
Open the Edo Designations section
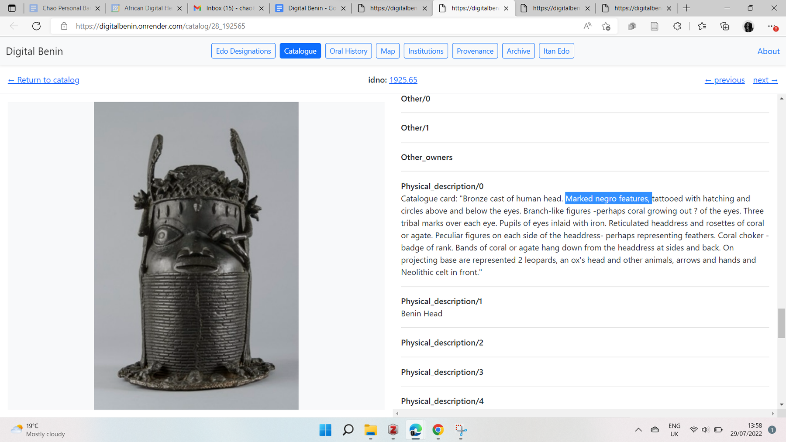[x=243, y=51]
